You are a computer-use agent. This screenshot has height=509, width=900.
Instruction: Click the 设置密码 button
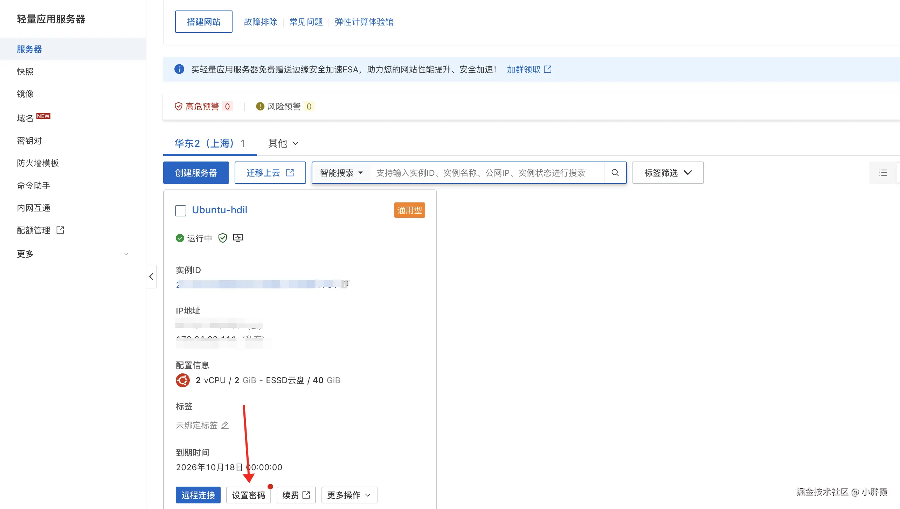[248, 495]
